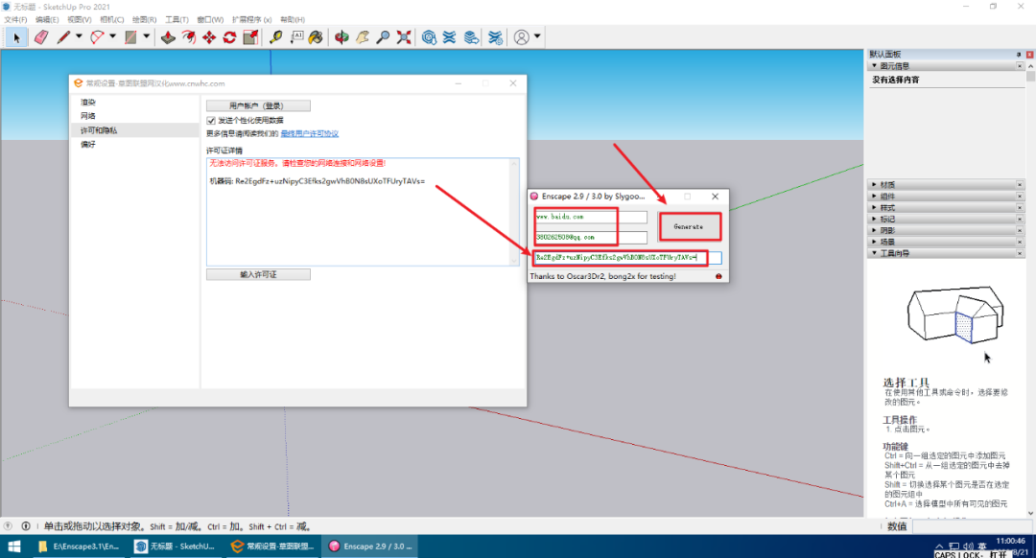Image resolution: width=1036 pixels, height=558 pixels.
Task: Uncheck the 发送个性化使用数据 checkbox
Action: [x=211, y=120]
